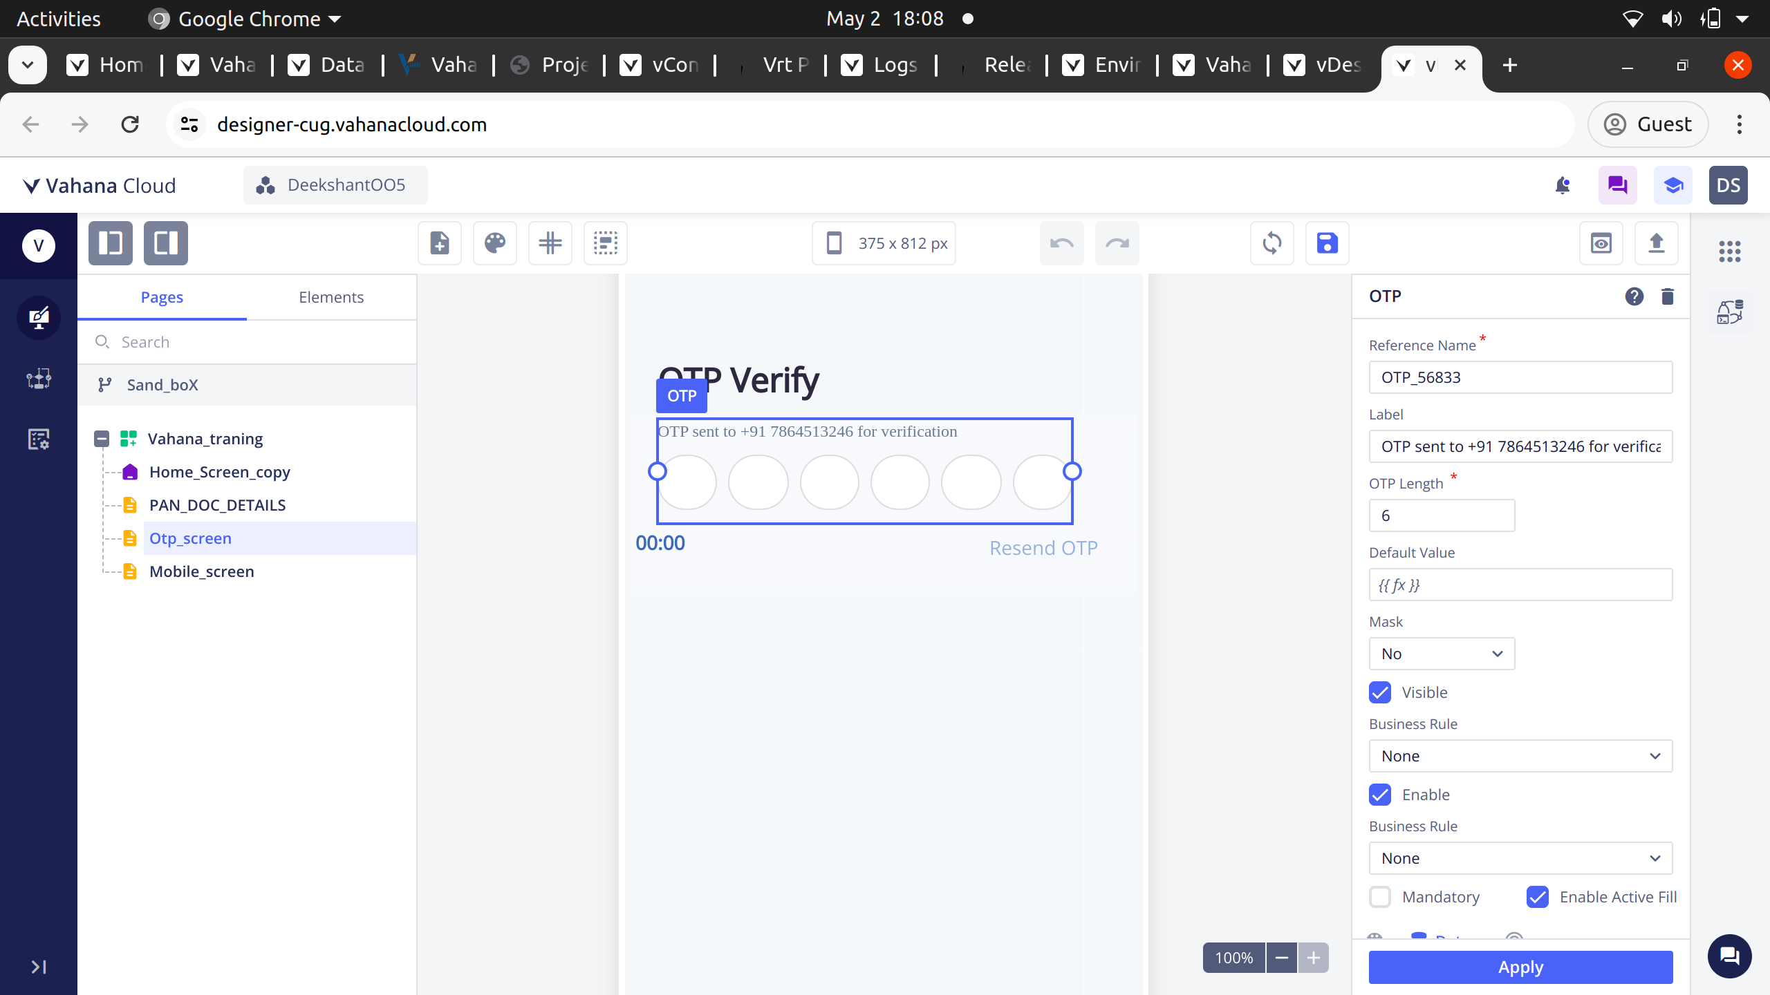
Task: Enable the Mandatory checkbox
Action: (x=1380, y=897)
